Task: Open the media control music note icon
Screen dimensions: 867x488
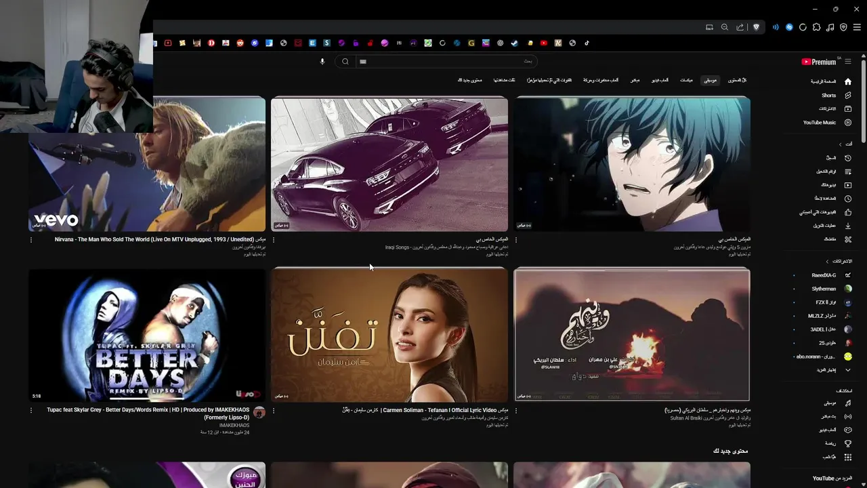Action: tap(830, 27)
